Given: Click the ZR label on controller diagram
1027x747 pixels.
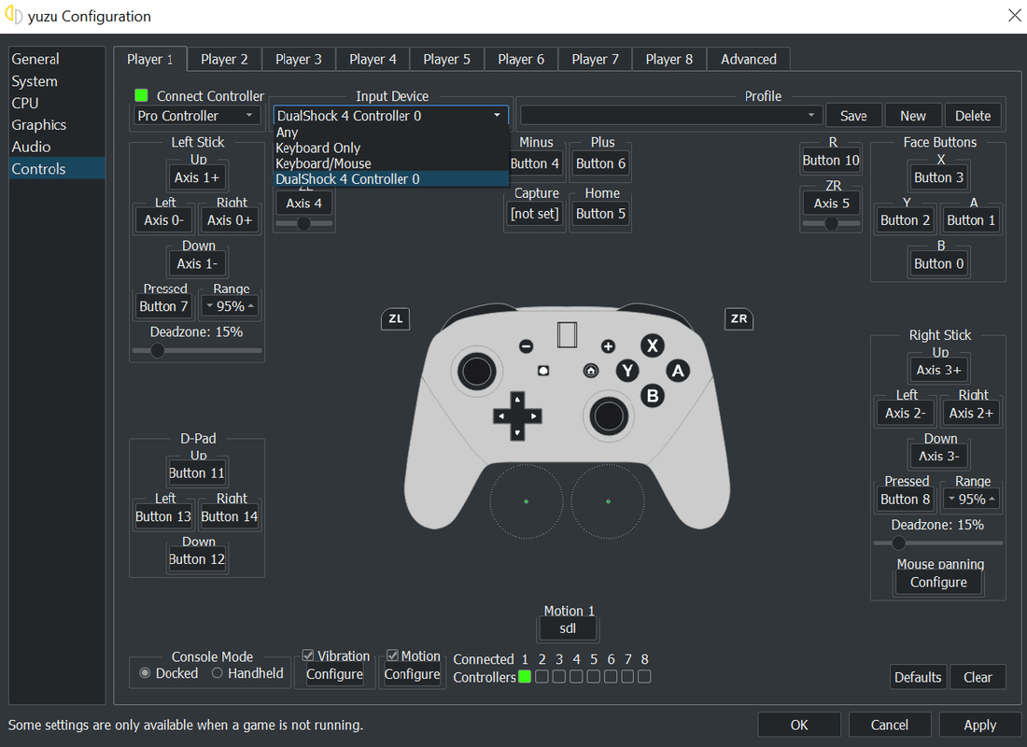Looking at the screenshot, I should [x=739, y=319].
